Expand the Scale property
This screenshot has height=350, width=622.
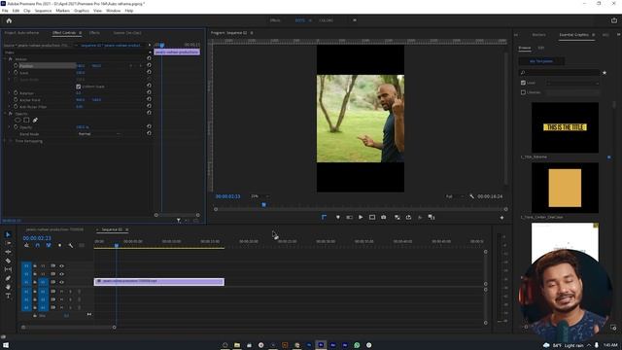pos(10,73)
